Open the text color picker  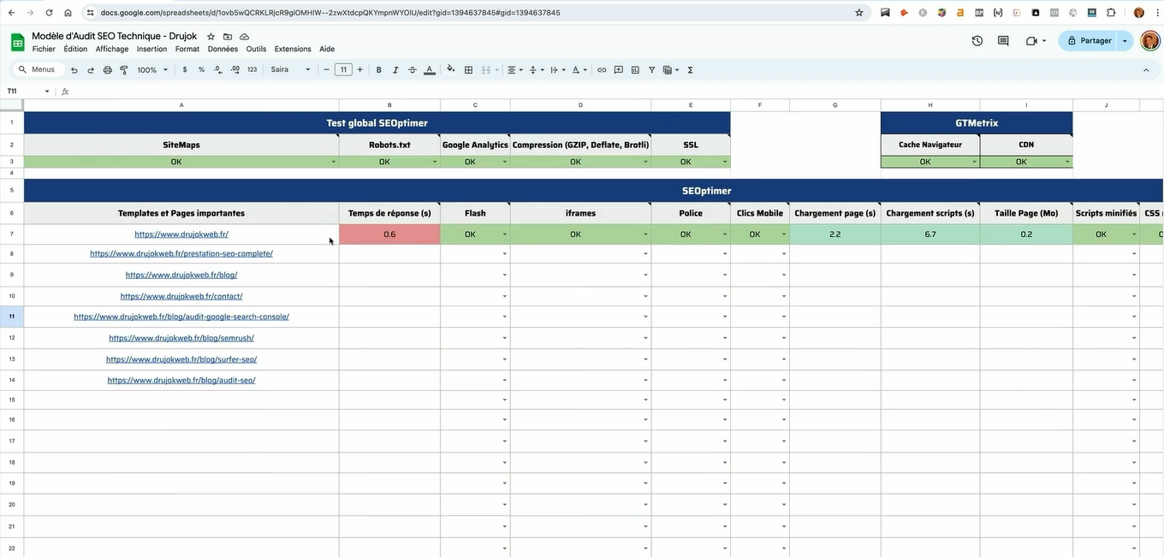point(430,70)
